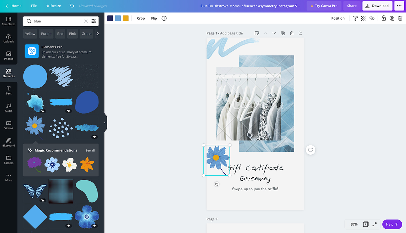Add a link to the selected element
The image size is (406, 233).
(372, 19)
